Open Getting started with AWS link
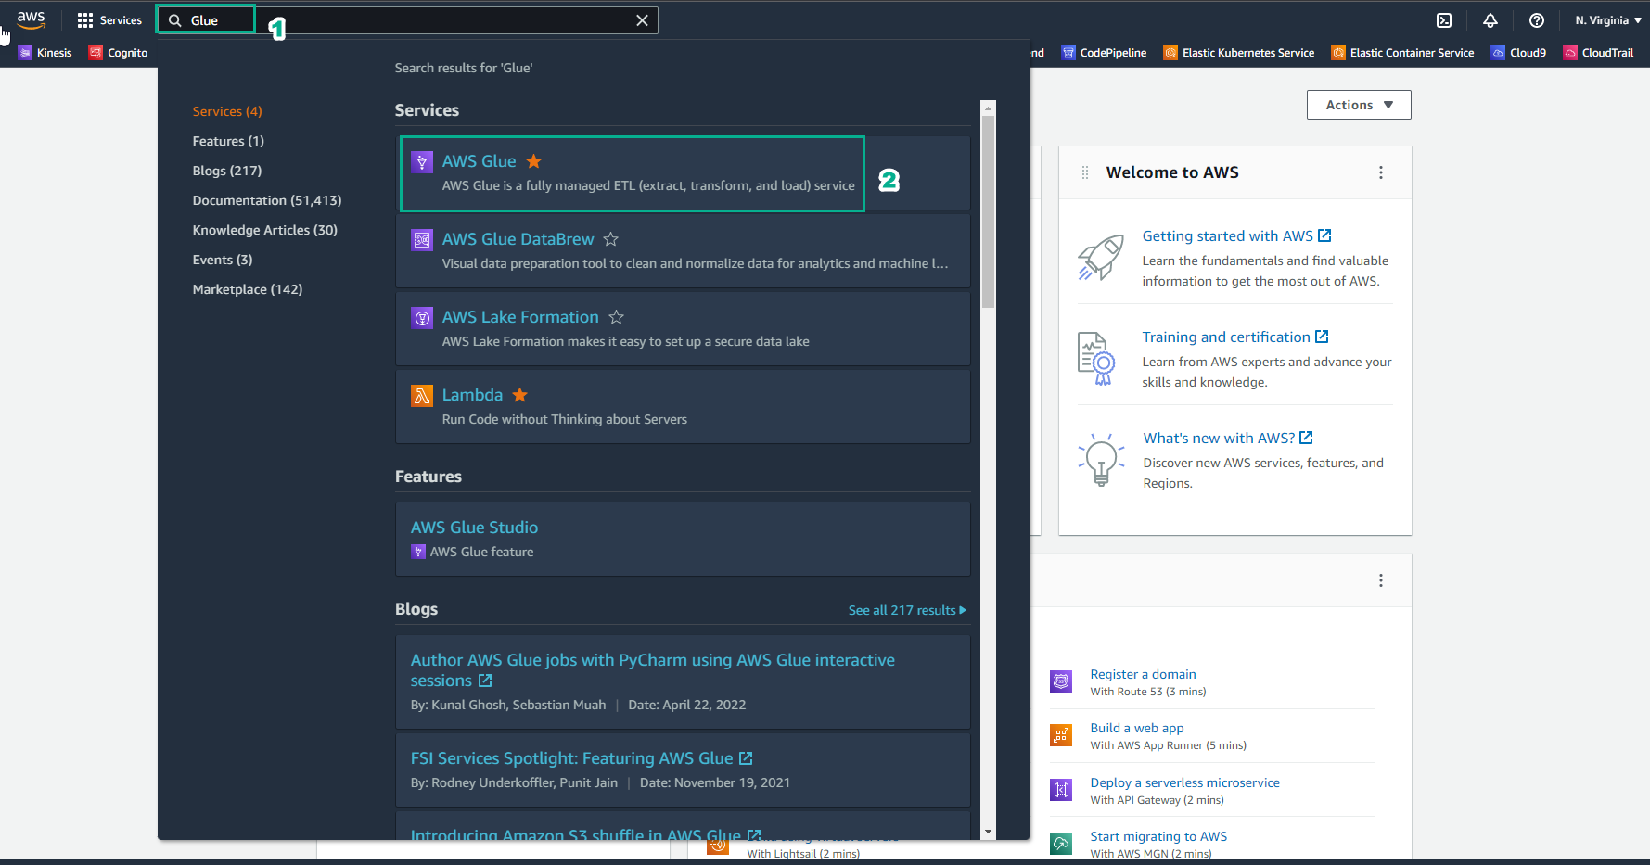 click(x=1236, y=236)
